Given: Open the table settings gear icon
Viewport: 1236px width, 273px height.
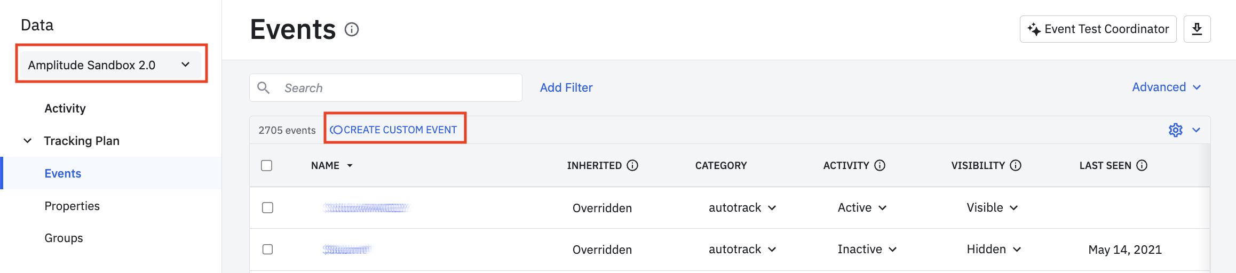Looking at the screenshot, I should [1175, 130].
